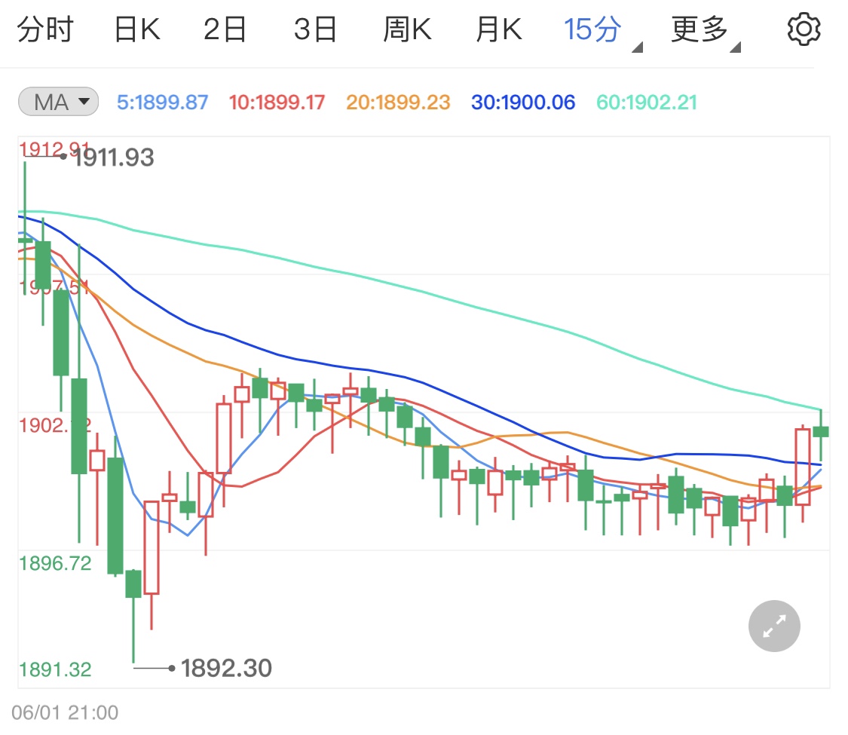This screenshot has height=735, width=848.
Task: Toggle the MA indicator display
Action: point(58,102)
